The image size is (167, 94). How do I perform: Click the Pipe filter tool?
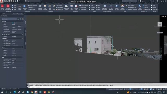91,5
